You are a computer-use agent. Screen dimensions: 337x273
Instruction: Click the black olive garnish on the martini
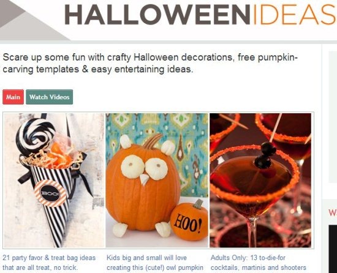pyautogui.click(x=265, y=155)
